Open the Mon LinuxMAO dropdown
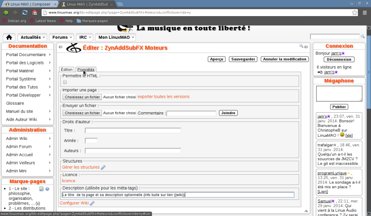Viewport: 371px width, 216px height. [x=115, y=37]
